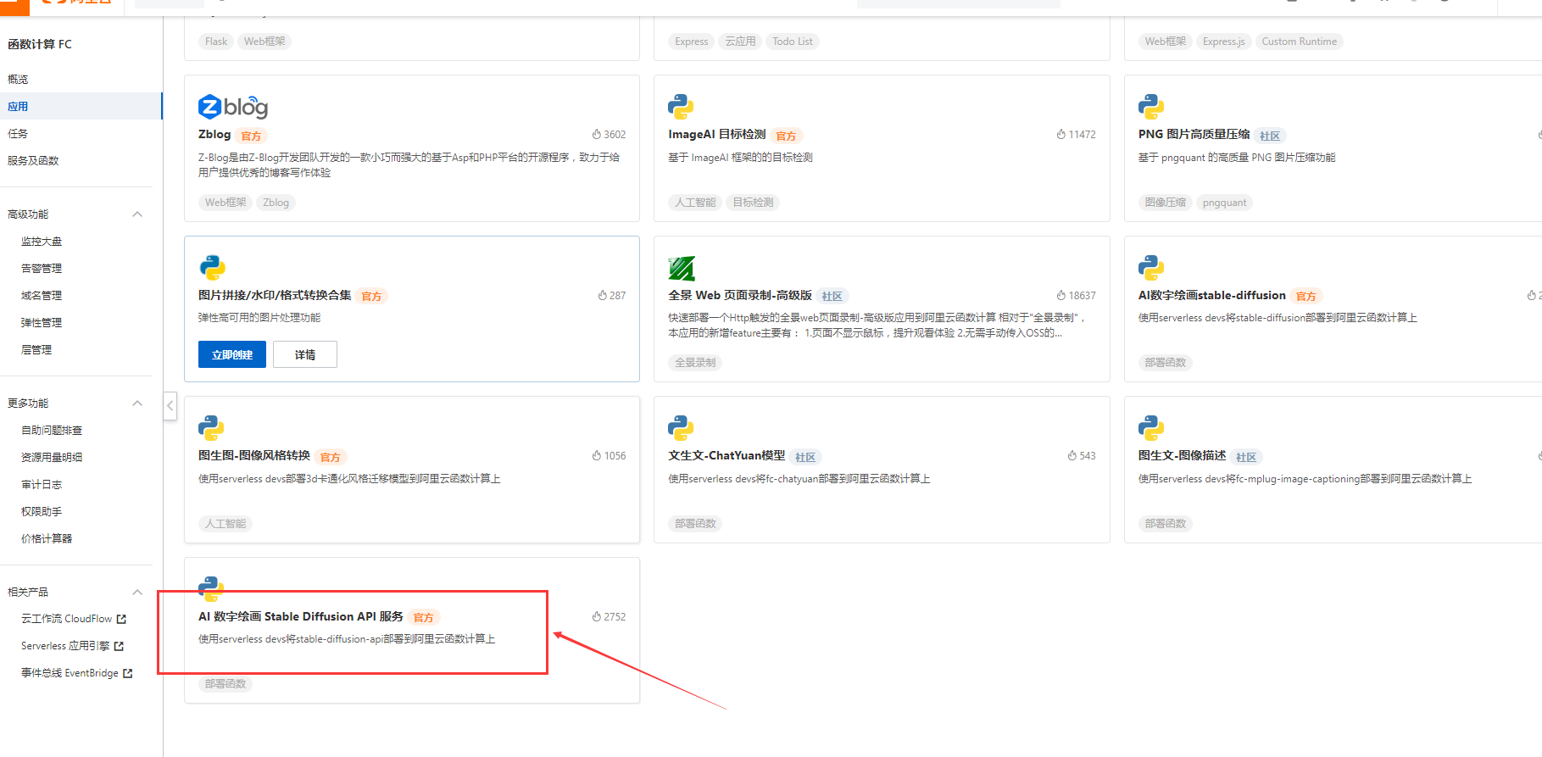The height and width of the screenshot is (757, 1542).
Task: Click the Python icon on 图生图-图像风格转换 card
Action: 211,428
